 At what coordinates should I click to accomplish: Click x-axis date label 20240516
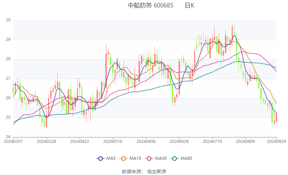(113, 141)
